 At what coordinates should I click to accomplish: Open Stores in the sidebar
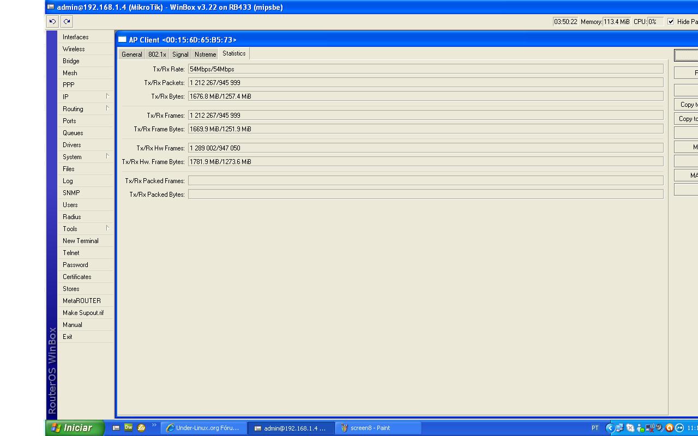[x=71, y=289]
